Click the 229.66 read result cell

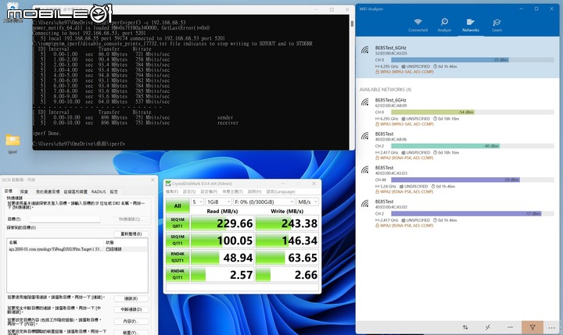222,223
